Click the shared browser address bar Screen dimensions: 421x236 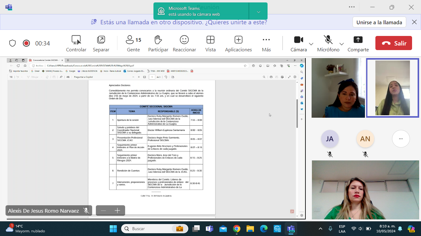pyautogui.click(x=139, y=65)
